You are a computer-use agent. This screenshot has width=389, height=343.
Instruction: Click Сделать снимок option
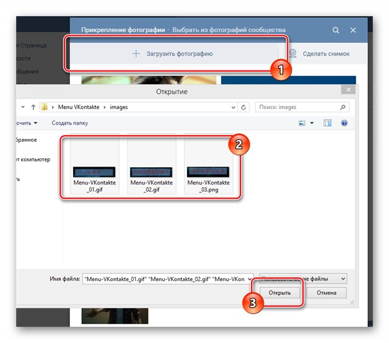tap(326, 54)
